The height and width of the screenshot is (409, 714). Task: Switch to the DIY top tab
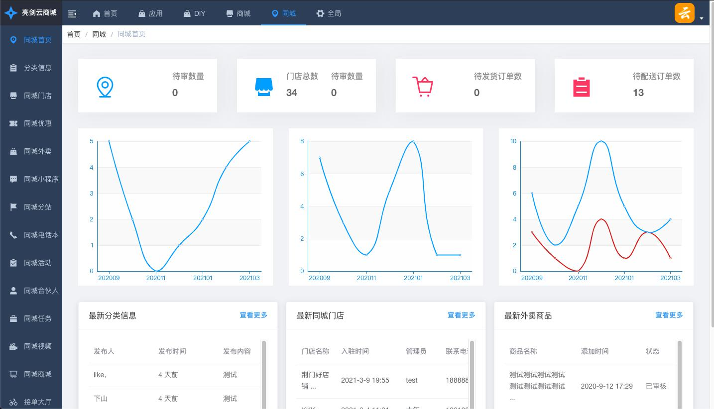tap(194, 13)
